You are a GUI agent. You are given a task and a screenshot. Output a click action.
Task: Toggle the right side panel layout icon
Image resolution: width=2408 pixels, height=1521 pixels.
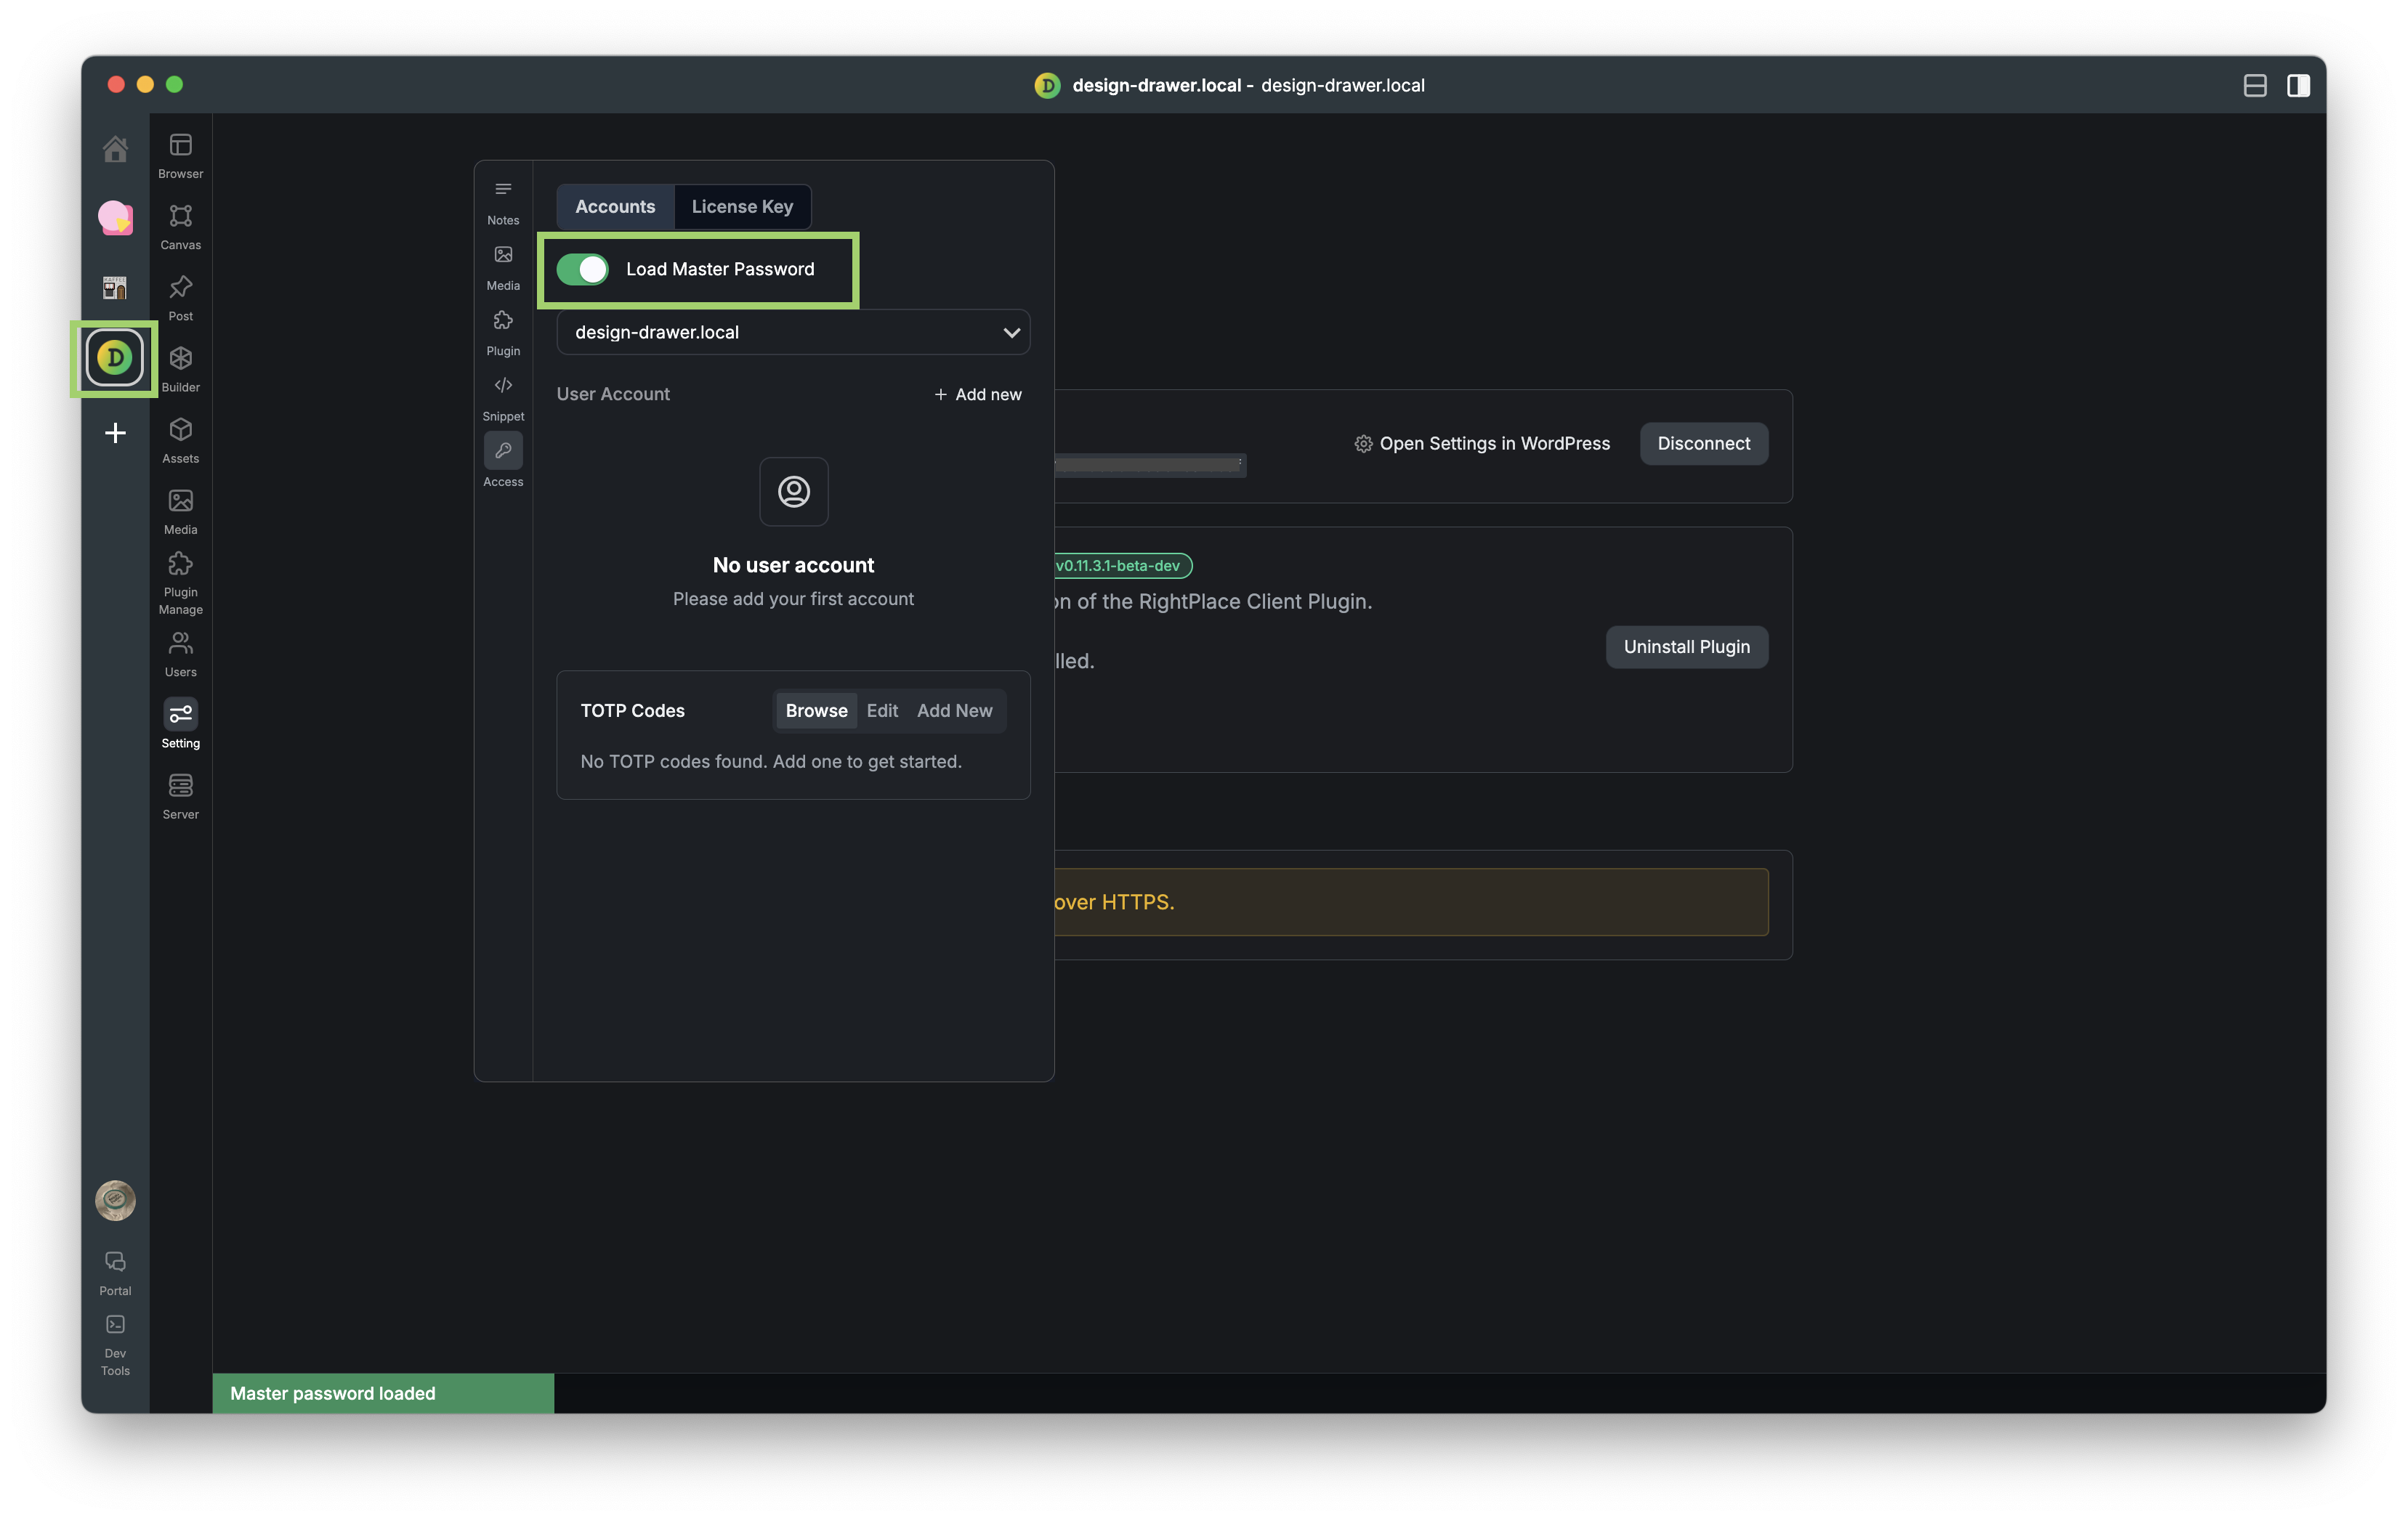pos(2298,86)
